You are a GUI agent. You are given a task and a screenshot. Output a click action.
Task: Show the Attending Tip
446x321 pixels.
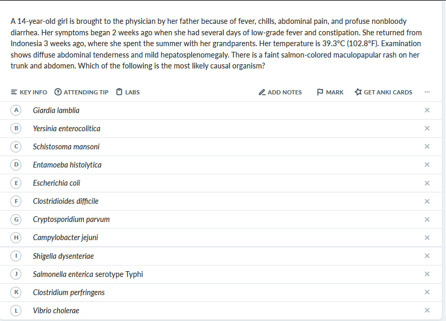[x=82, y=92]
